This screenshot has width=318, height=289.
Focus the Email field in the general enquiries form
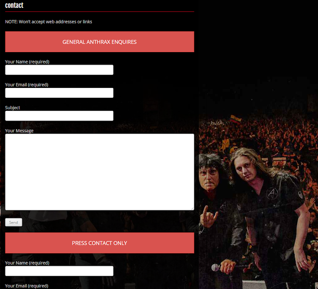pyautogui.click(x=59, y=93)
